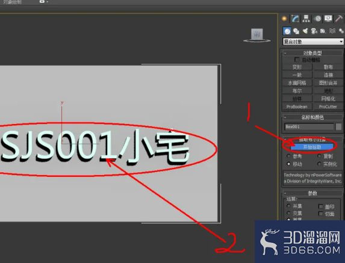Image resolution: width=345 pixels, height=263 pixels.
Task: Click the 散布 button
Action: tap(328, 67)
